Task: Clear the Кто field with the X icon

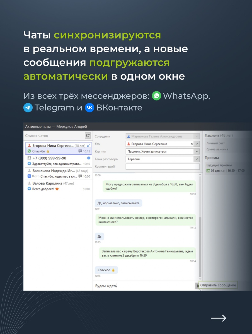Action: click(x=192, y=144)
